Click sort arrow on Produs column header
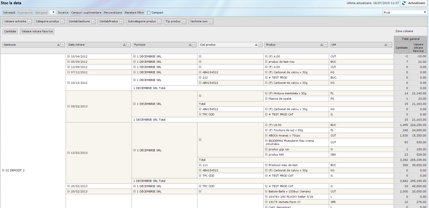 point(321,45)
